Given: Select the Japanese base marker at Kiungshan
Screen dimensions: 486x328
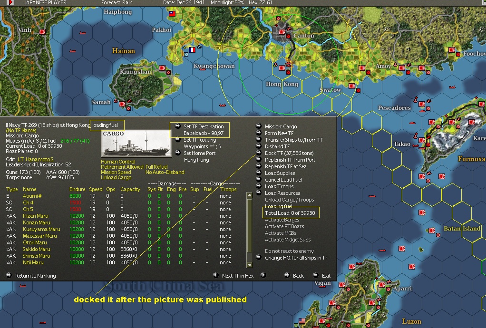Looking at the screenshot, I should (162, 68).
